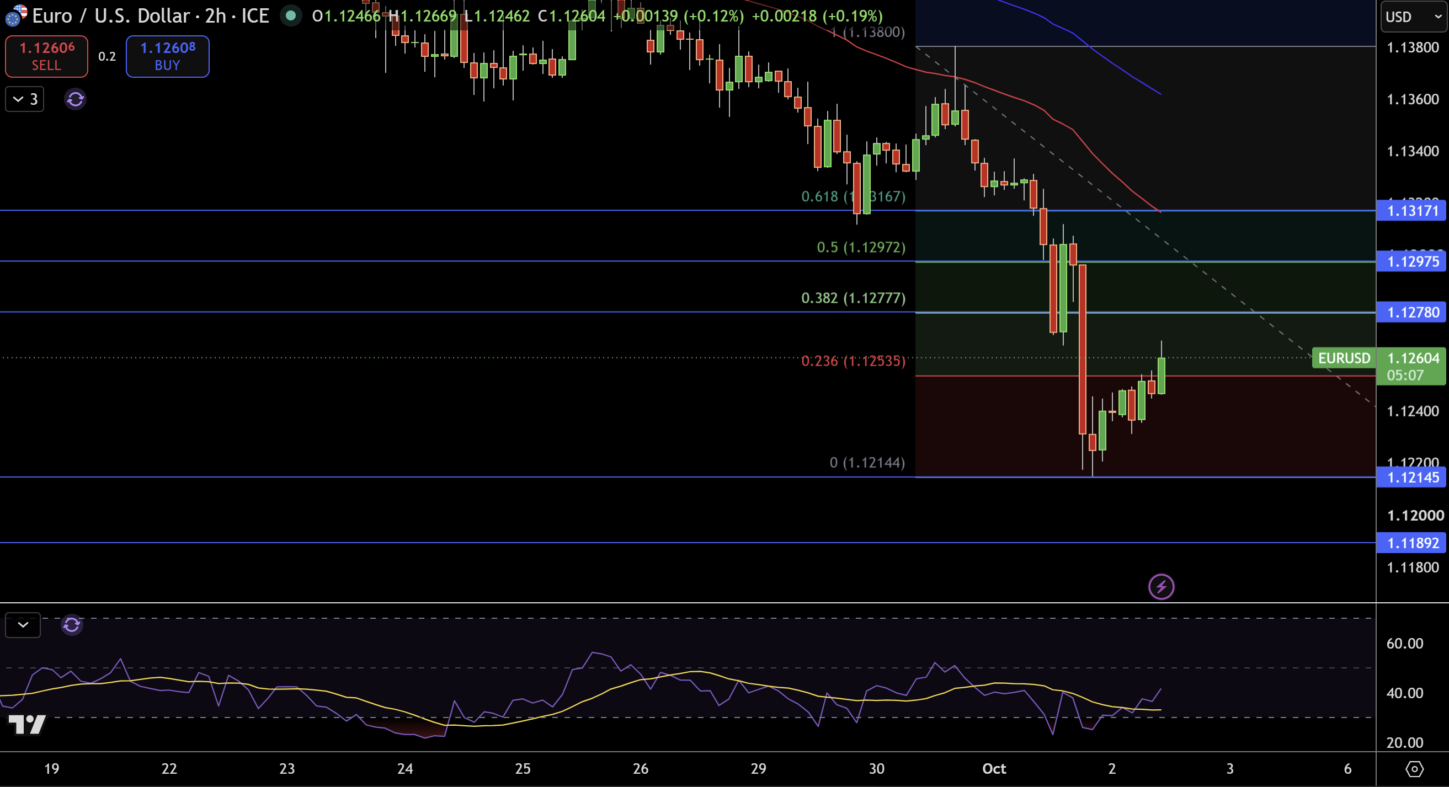Click the Euro / U.S. Dollar symbol title

pos(151,16)
